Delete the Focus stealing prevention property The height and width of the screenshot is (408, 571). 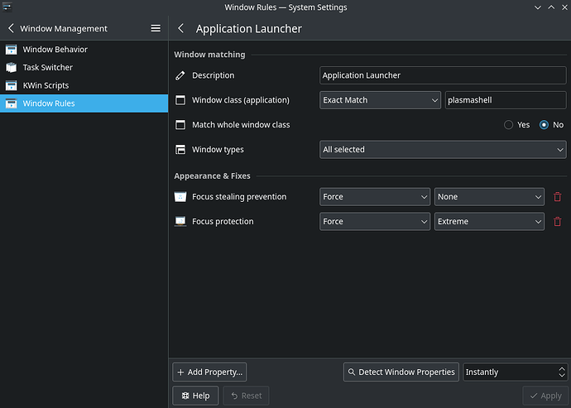click(x=557, y=197)
